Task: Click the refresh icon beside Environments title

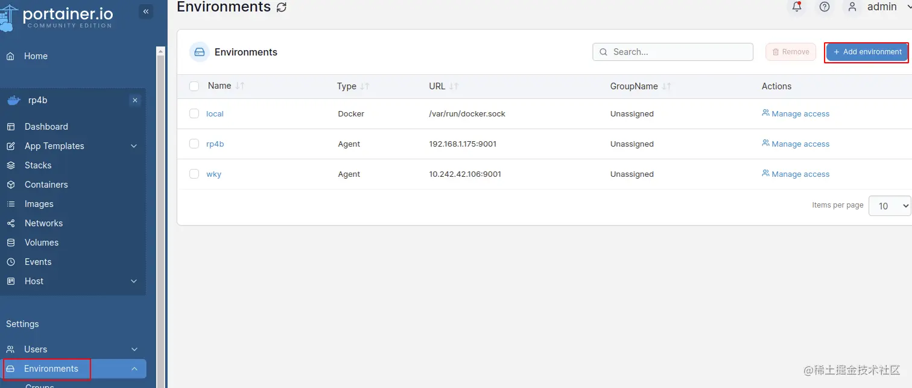Action: (281, 7)
